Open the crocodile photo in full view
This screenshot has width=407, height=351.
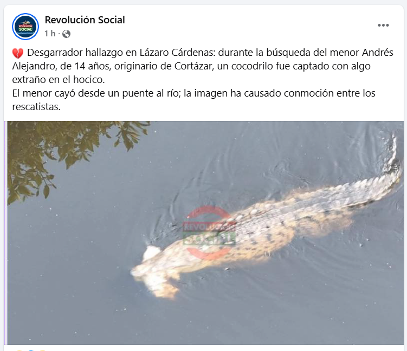point(205,233)
